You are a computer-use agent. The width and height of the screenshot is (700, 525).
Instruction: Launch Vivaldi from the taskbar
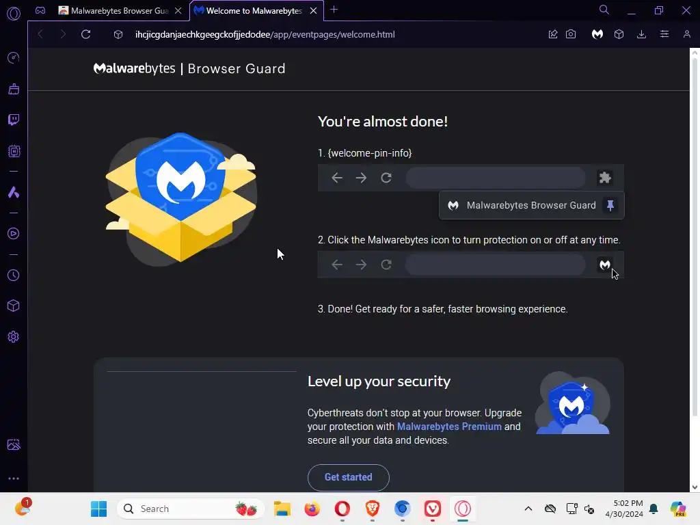pos(433,509)
